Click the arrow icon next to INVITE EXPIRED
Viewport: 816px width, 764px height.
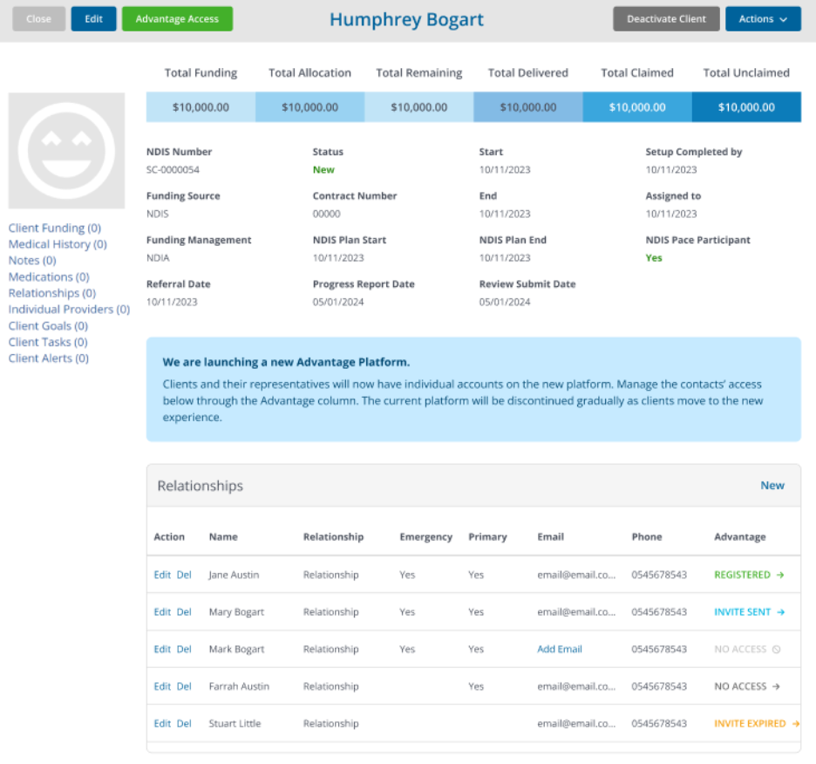click(795, 724)
